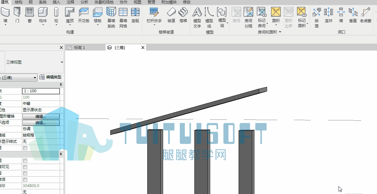Click the 显示原状态 value cell

41,110
